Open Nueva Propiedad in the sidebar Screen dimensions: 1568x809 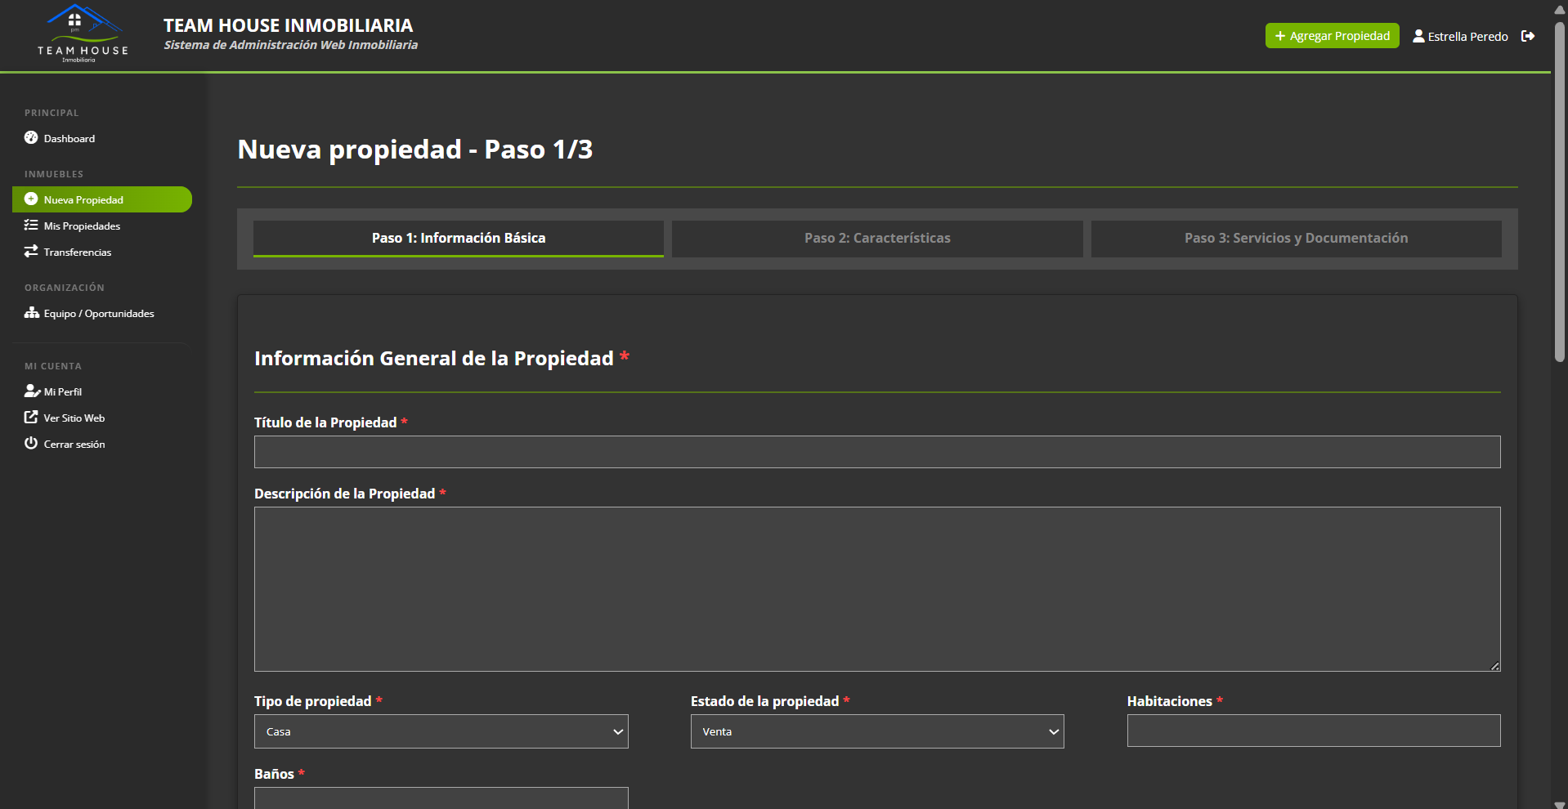(102, 199)
